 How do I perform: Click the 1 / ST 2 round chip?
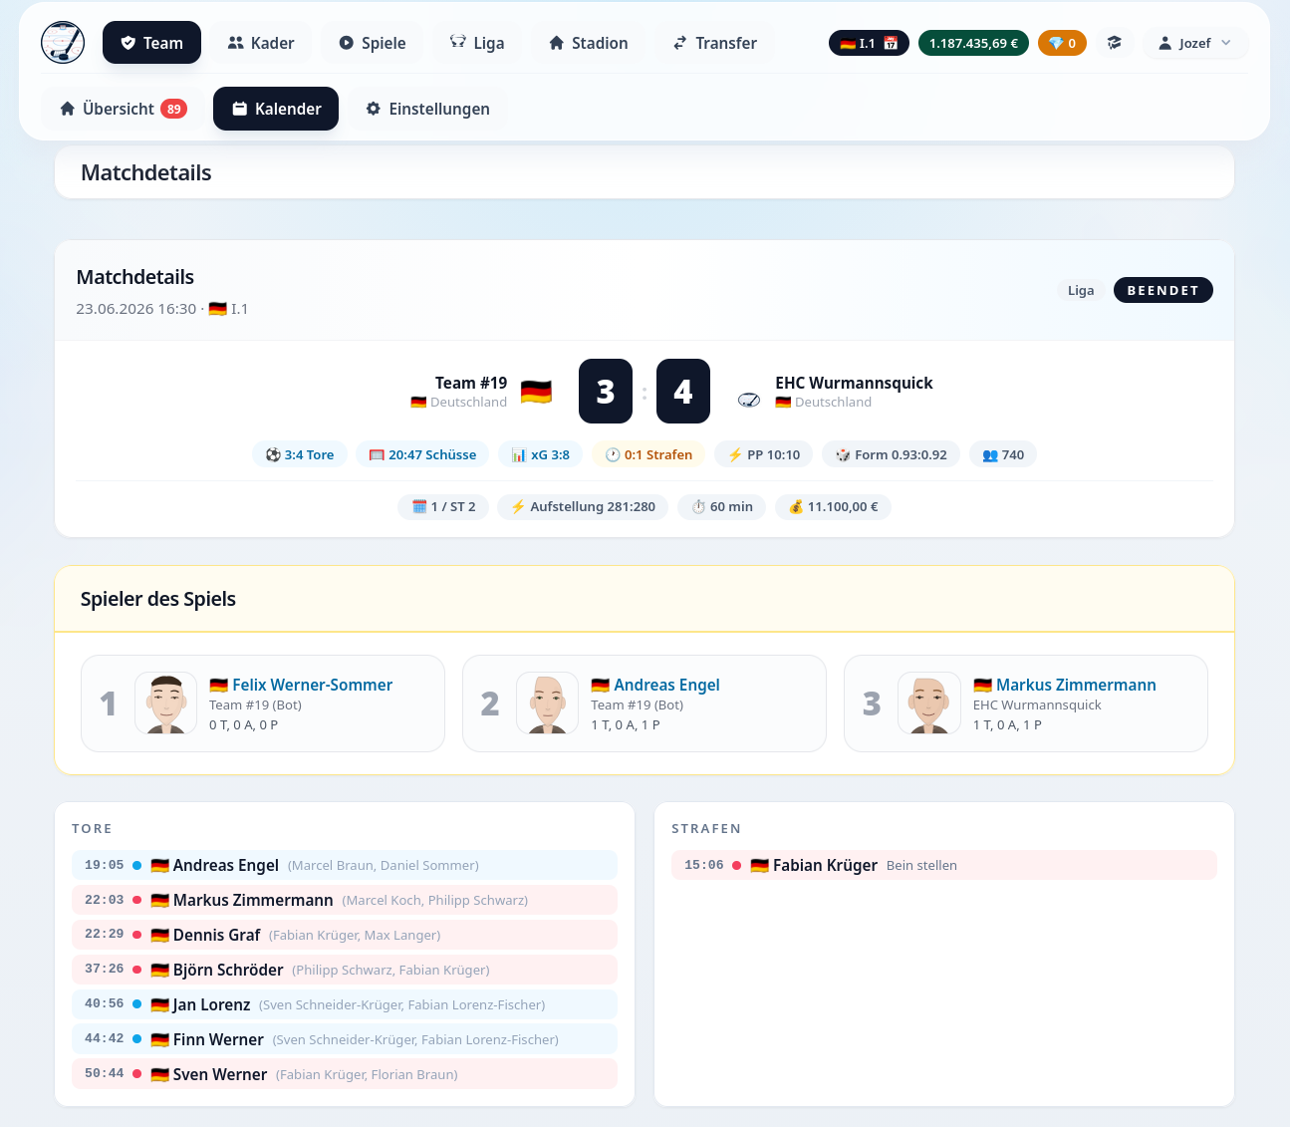(443, 506)
